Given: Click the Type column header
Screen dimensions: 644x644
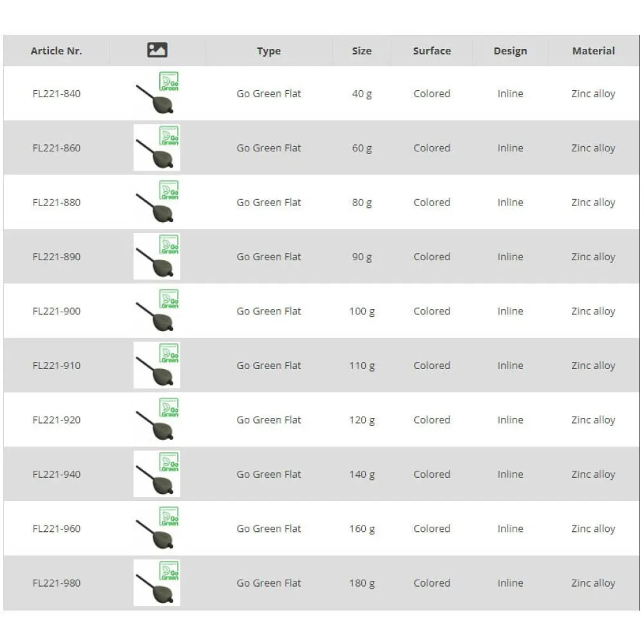Looking at the screenshot, I should click(269, 52).
